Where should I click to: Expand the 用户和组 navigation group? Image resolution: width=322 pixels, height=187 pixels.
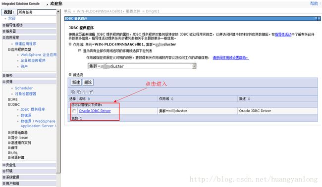(4, 184)
